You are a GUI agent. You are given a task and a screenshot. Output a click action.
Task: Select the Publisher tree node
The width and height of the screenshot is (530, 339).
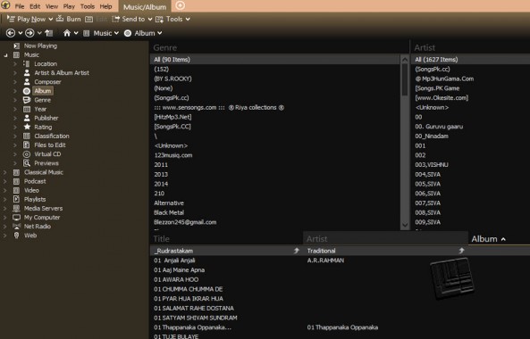coord(46,118)
